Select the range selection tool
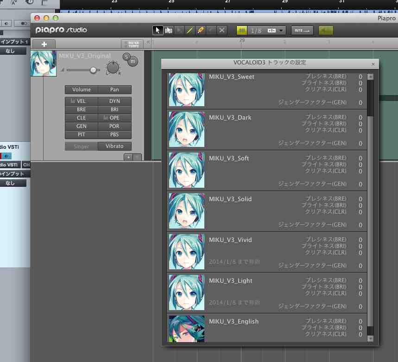Image resolution: width=398 pixels, height=362 pixels. coord(169,31)
